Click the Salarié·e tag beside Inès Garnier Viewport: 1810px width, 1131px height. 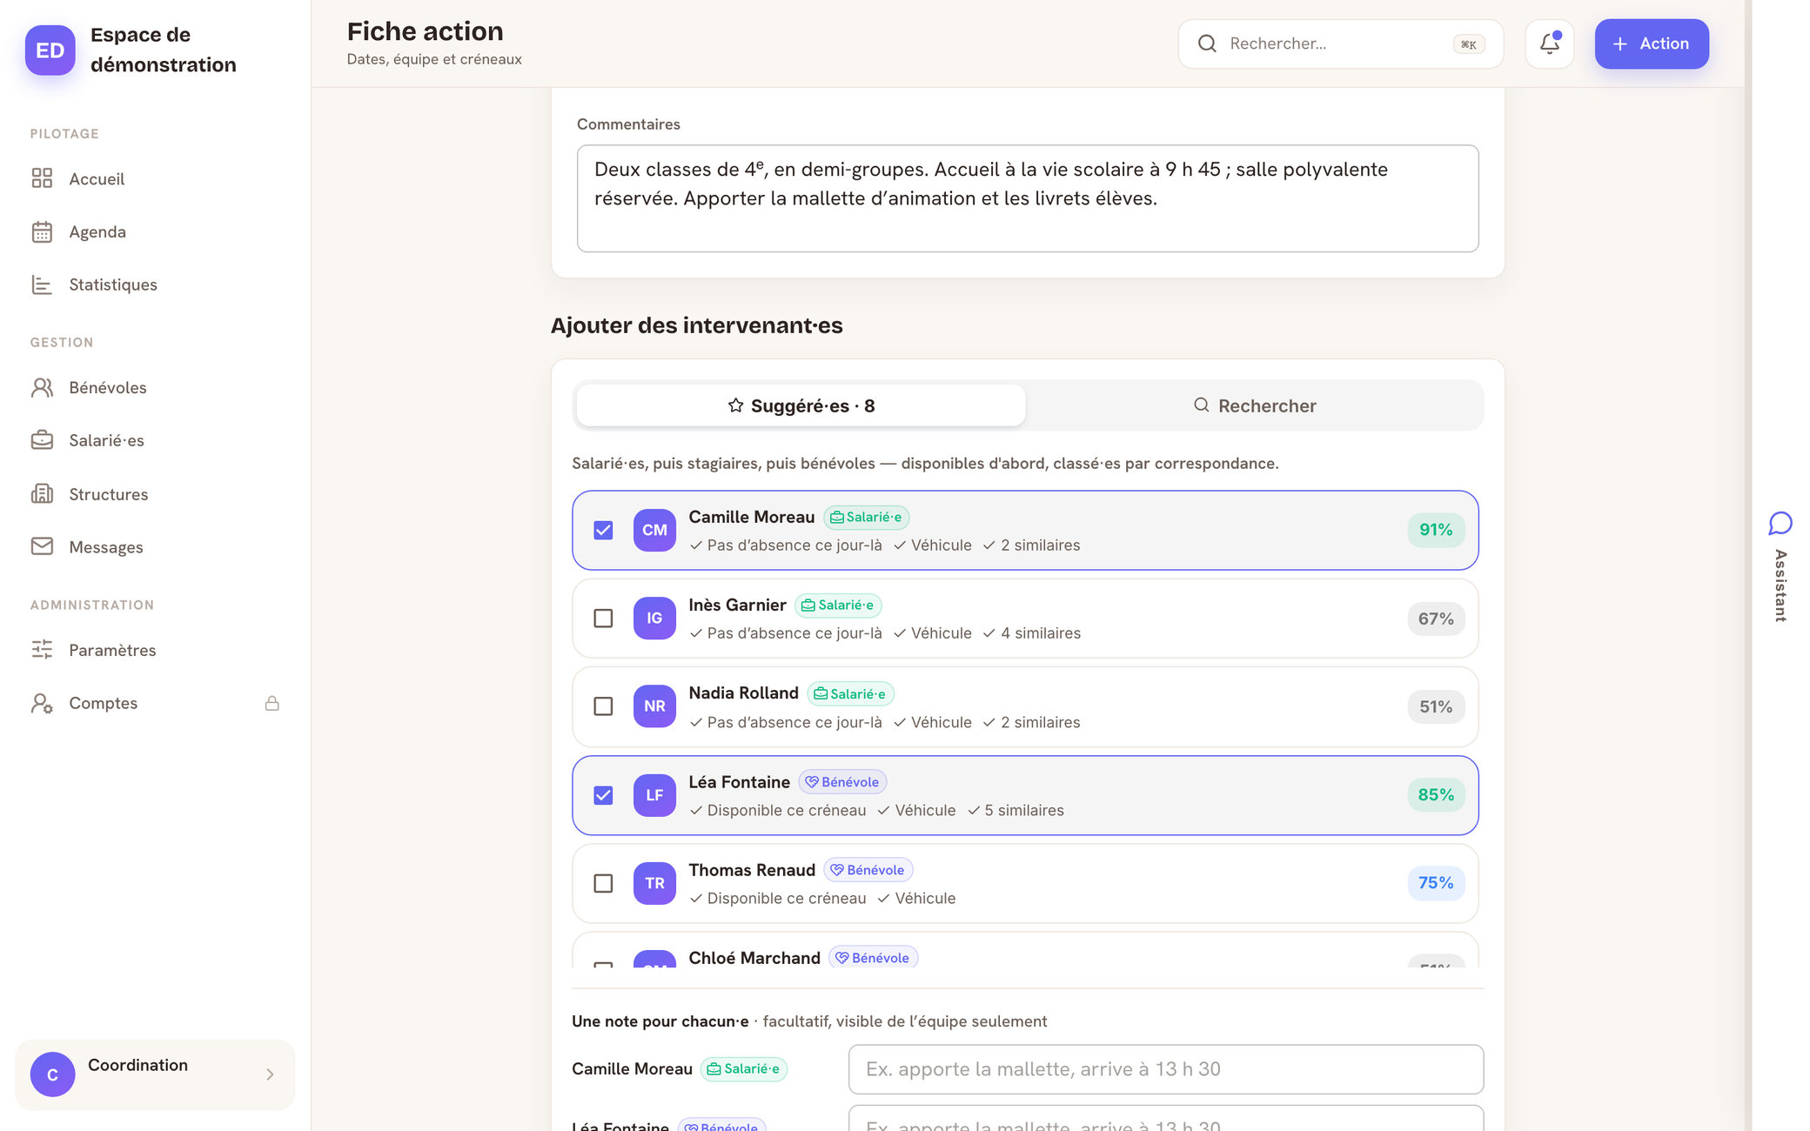pos(838,605)
